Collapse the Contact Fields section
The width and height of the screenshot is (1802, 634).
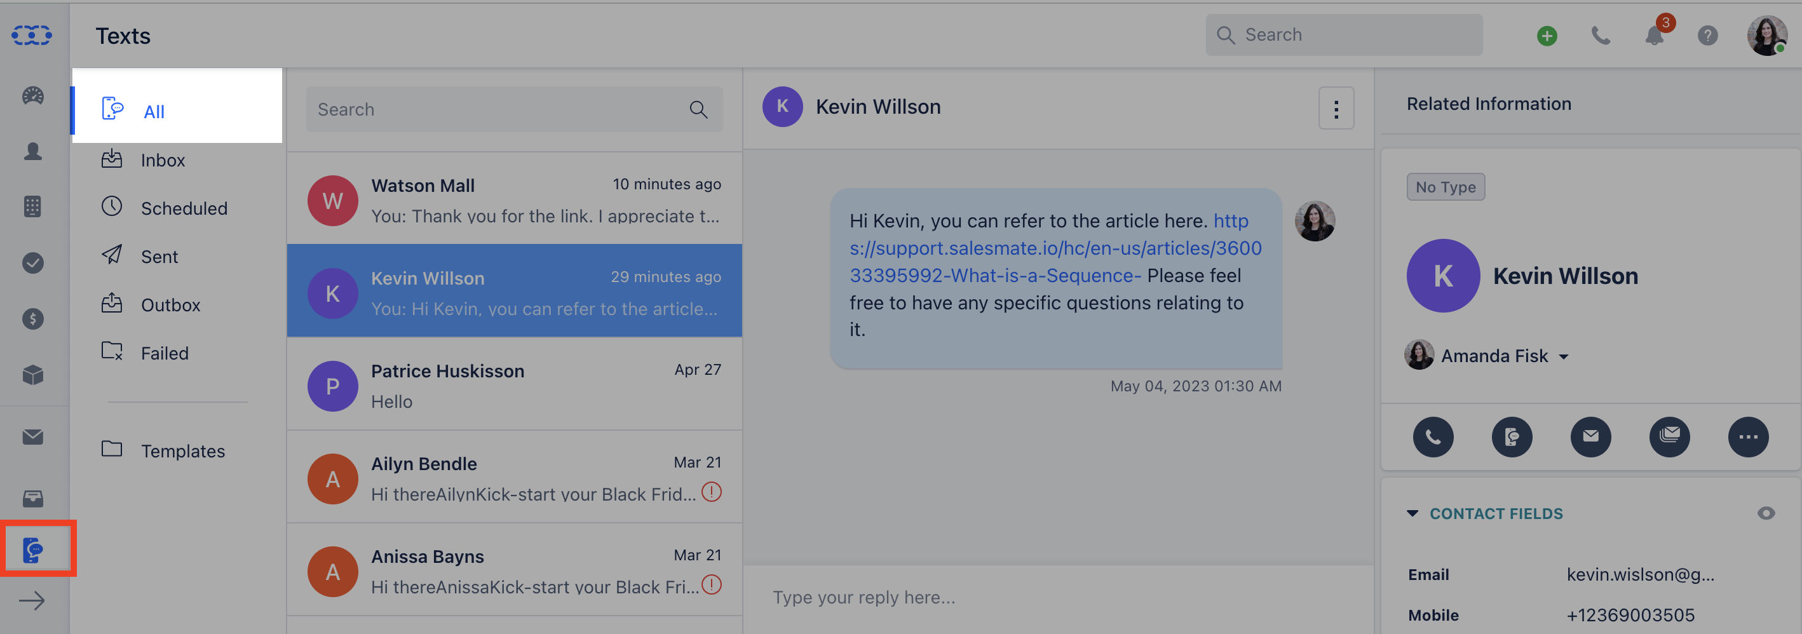[x=1414, y=513]
